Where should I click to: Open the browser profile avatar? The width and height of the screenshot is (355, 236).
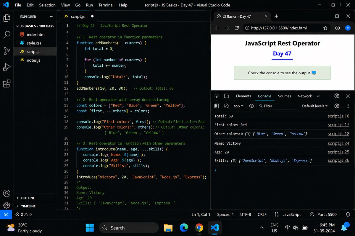pyautogui.click(x=348, y=28)
